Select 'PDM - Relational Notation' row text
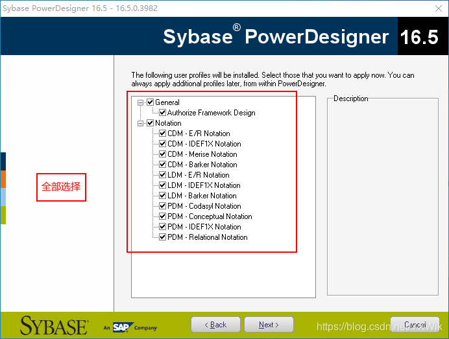Viewport: 449px width, 339px height. [x=208, y=237]
